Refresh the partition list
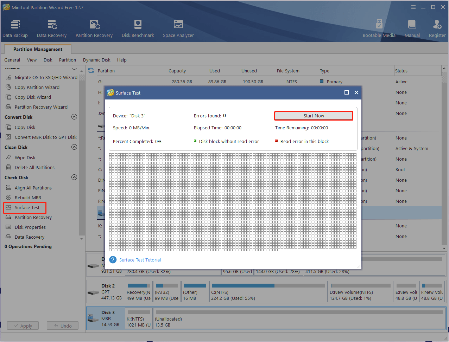 (x=91, y=71)
